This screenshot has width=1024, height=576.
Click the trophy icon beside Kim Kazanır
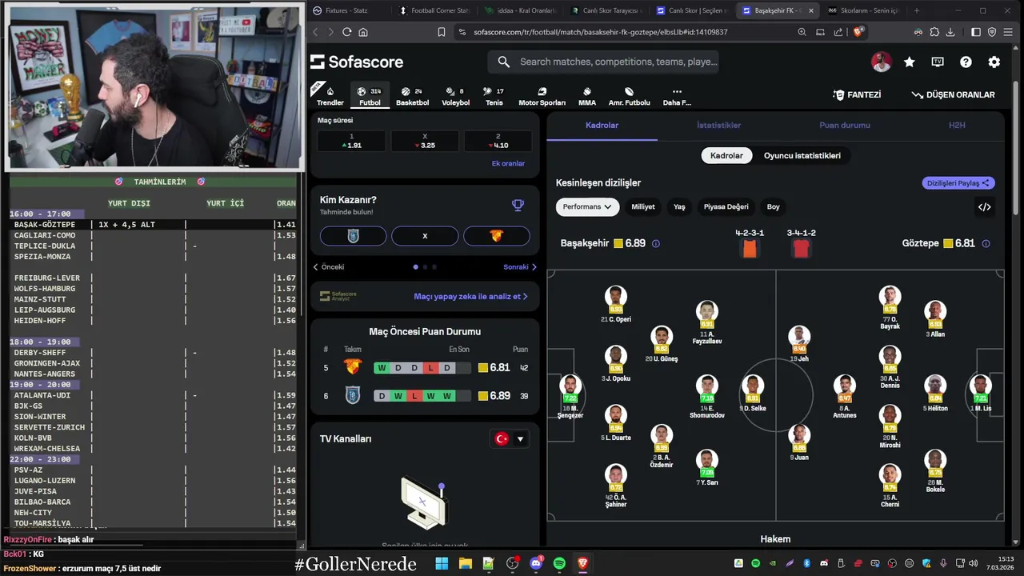(x=518, y=206)
